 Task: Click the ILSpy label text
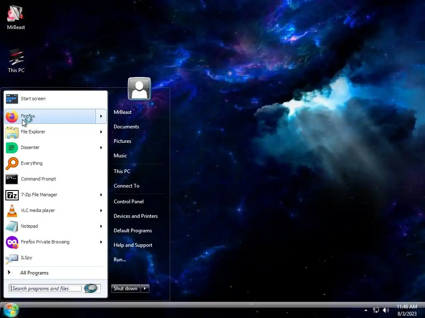point(26,258)
